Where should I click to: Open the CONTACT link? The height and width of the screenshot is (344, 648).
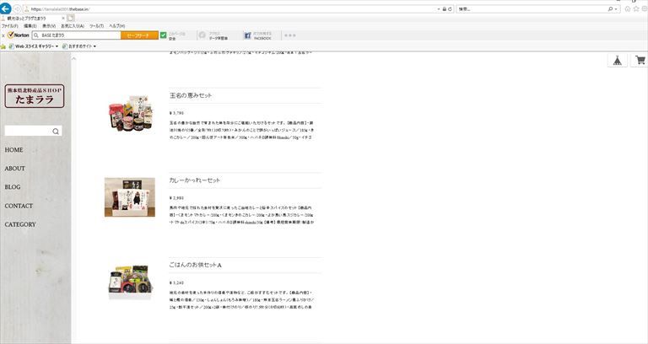tap(19, 206)
